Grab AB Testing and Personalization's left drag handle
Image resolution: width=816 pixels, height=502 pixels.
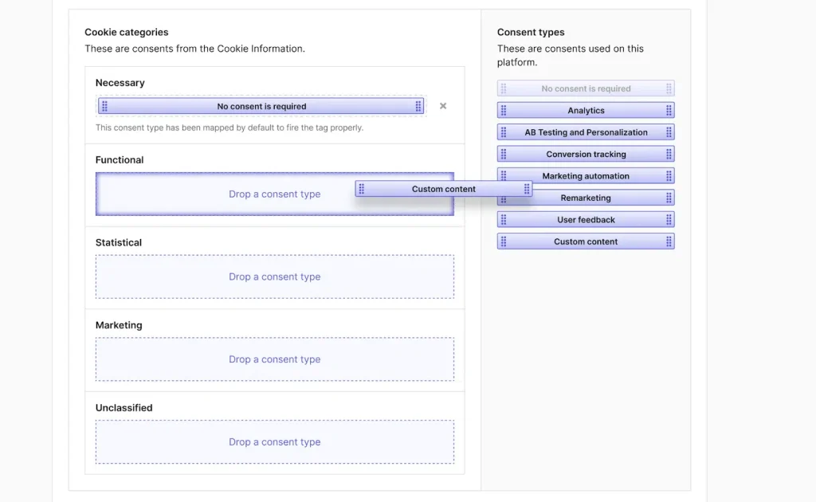pos(504,132)
